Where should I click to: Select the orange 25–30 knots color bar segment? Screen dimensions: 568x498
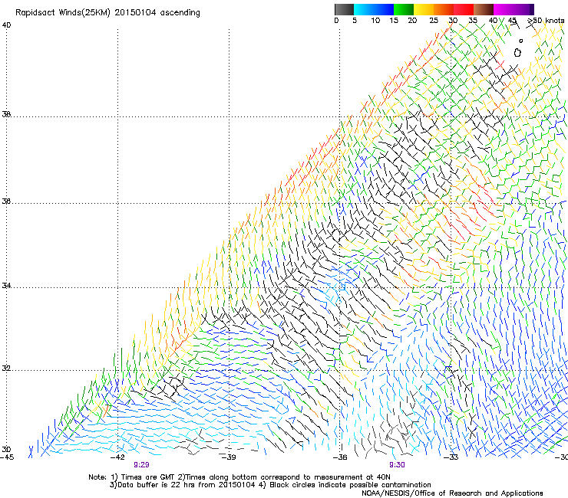click(x=444, y=9)
